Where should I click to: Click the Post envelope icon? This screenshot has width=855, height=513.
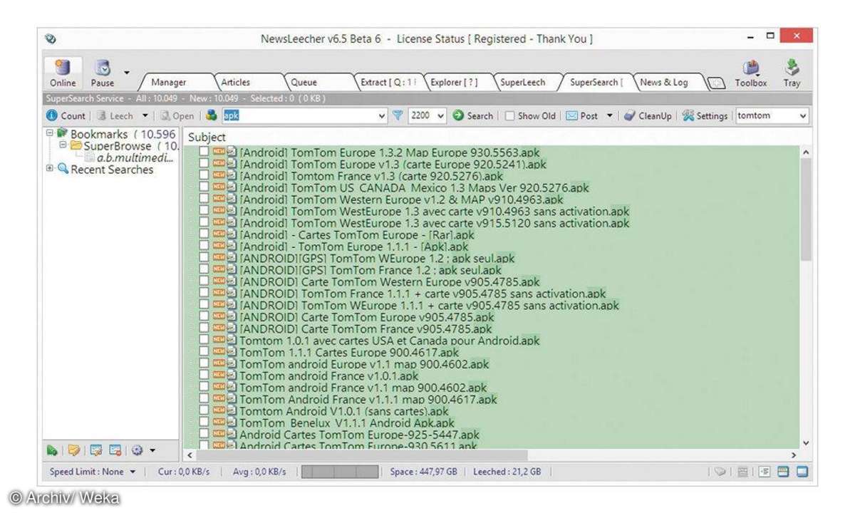click(x=571, y=115)
